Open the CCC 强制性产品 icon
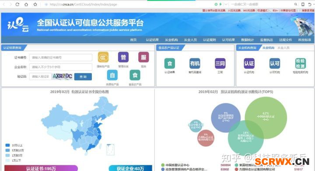The width and height of the screenshot is (315, 171). coord(103,57)
